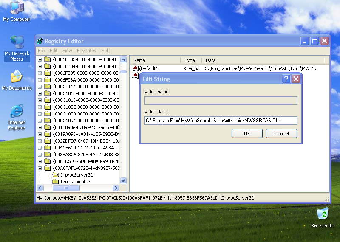Open the File menu
This screenshot has width=340, height=242.
click(x=41, y=51)
